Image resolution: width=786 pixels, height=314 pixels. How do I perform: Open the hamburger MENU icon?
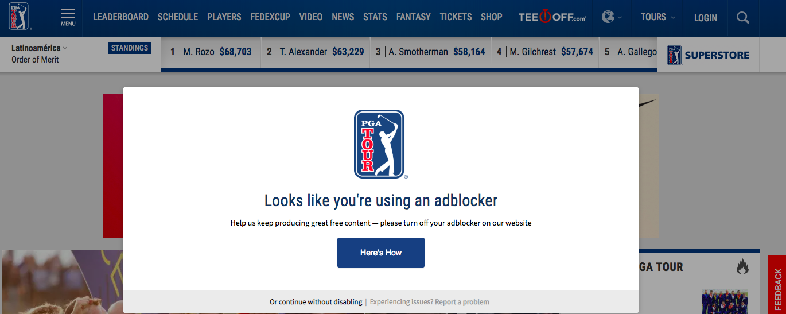68,17
